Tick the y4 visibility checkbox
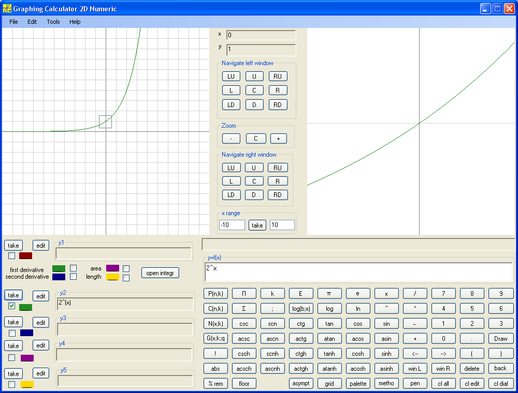This screenshot has width=518, height=393. pos(11,357)
